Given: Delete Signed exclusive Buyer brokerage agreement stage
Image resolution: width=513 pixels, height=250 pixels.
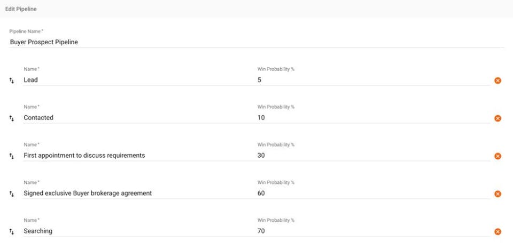Looking at the screenshot, I should click(x=498, y=194).
